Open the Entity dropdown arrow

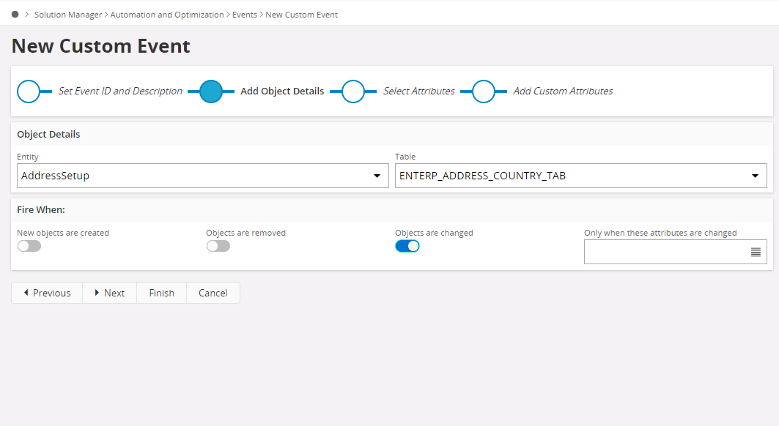click(x=377, y=176)
